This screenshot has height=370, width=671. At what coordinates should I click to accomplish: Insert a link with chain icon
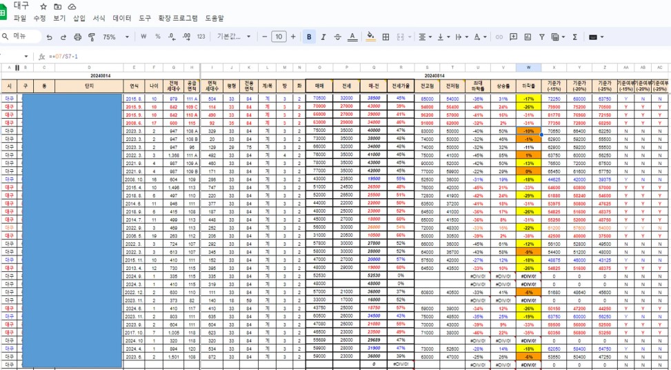click(499, 37)
